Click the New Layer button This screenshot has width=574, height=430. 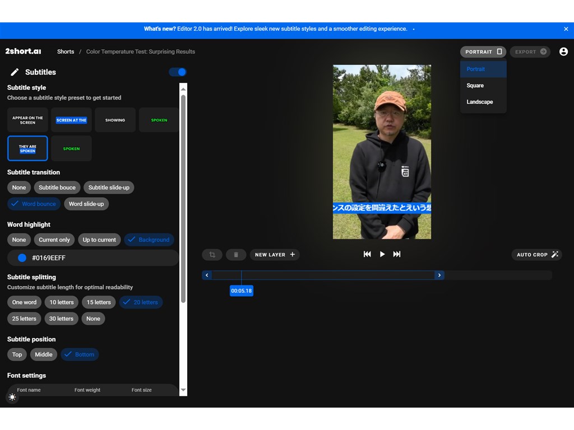[x=275, y=255]
